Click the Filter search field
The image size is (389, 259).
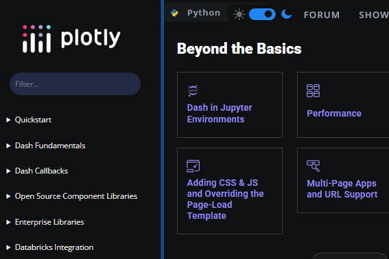pyautogui.click(x=75, y=84)
